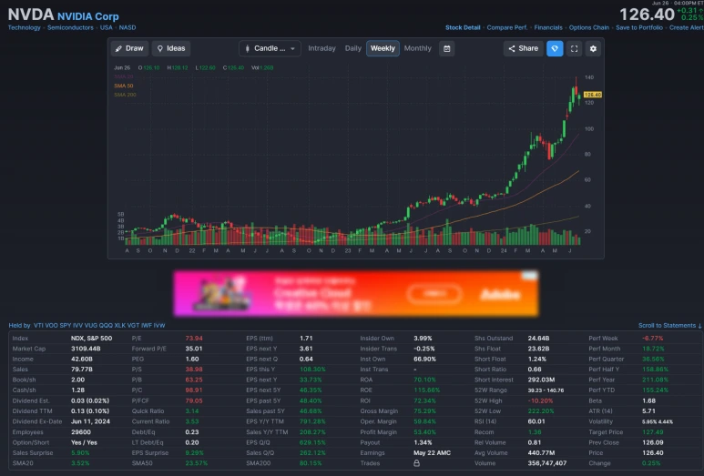Toggle the SMA 200 indicator label
The image size is (704, 476).
(x=125, y=95)
